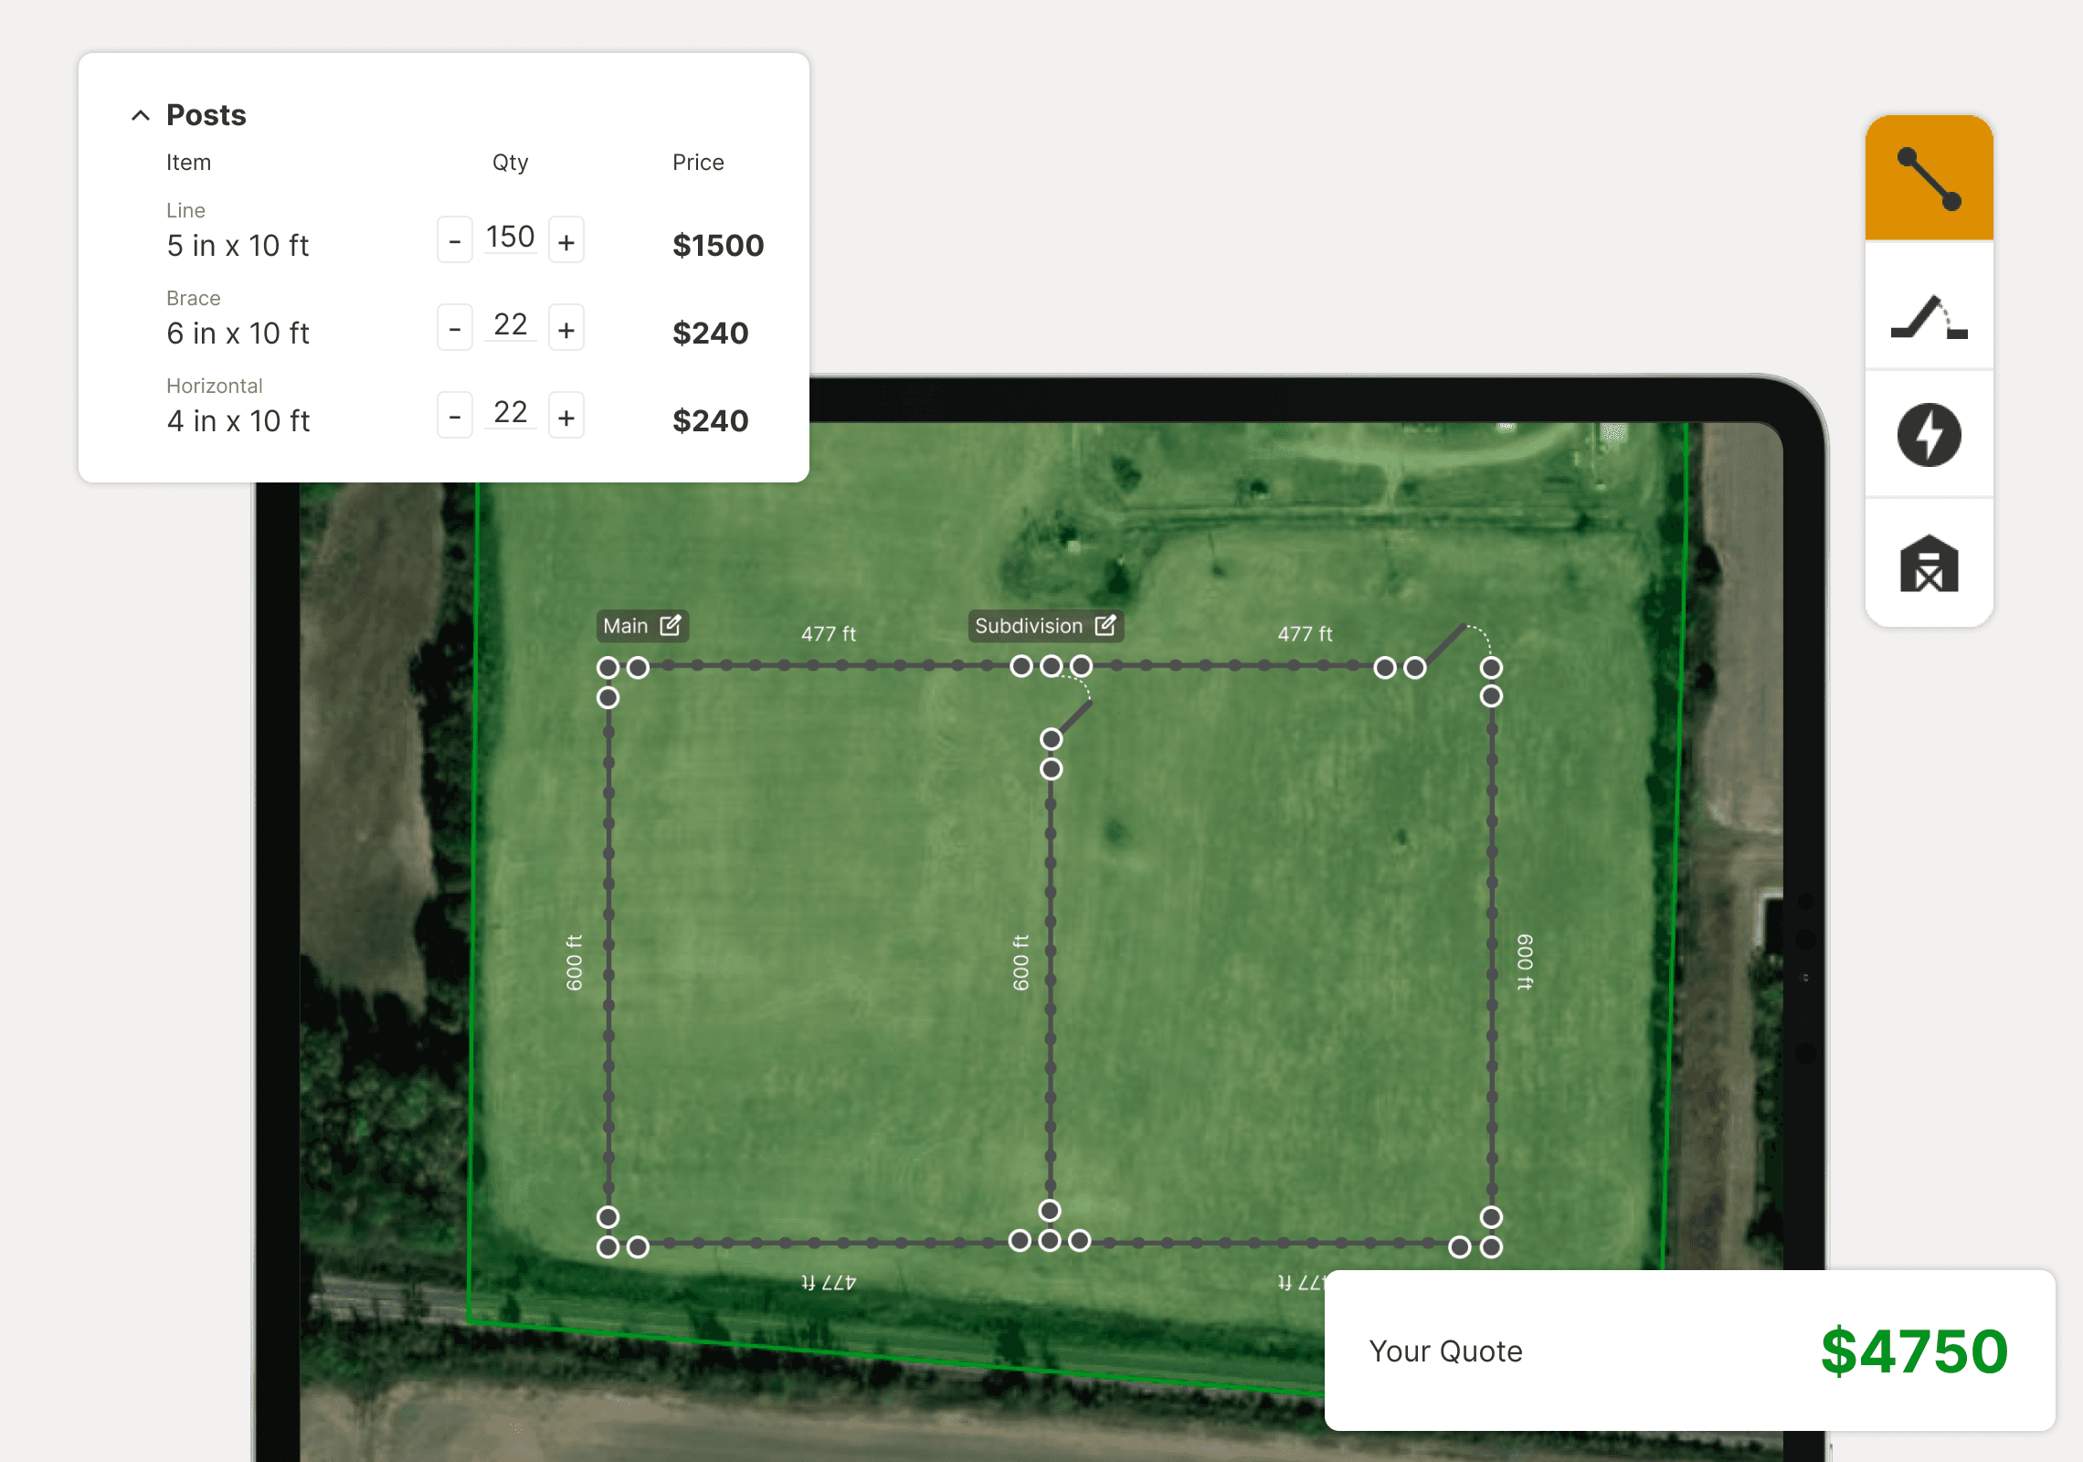Select the electric energizer lightning icon
Screen dimensions: 2083x1462
pos(1929,435)
